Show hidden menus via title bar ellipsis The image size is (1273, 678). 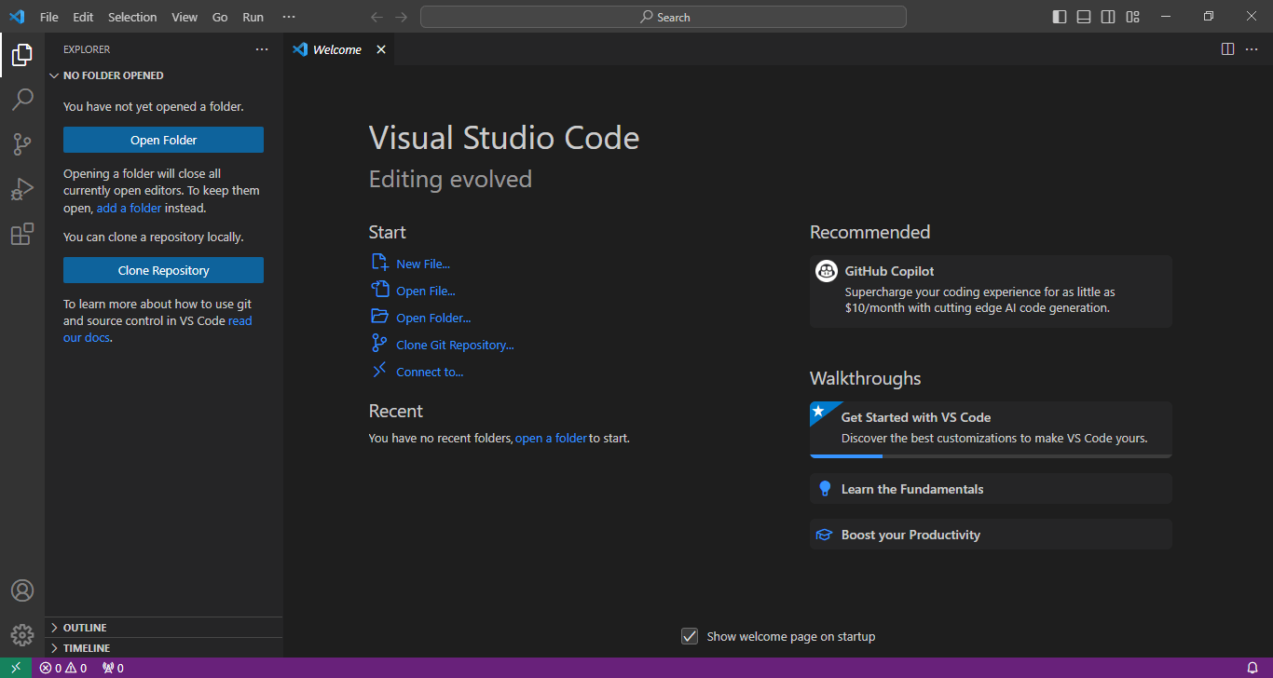click(289, 17)
